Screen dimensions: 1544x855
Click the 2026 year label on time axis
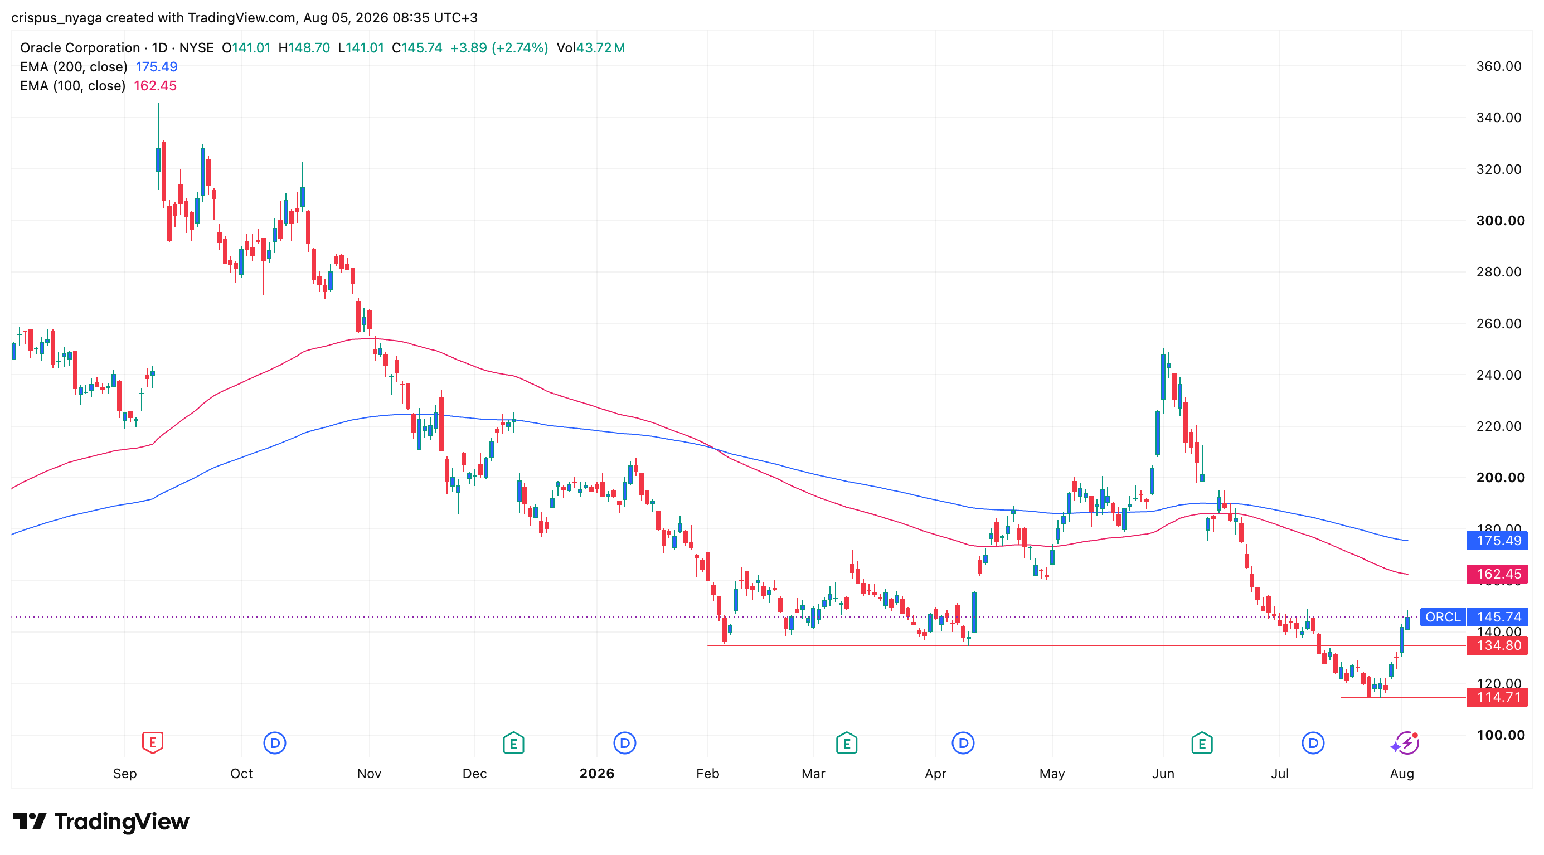point(597,773)
